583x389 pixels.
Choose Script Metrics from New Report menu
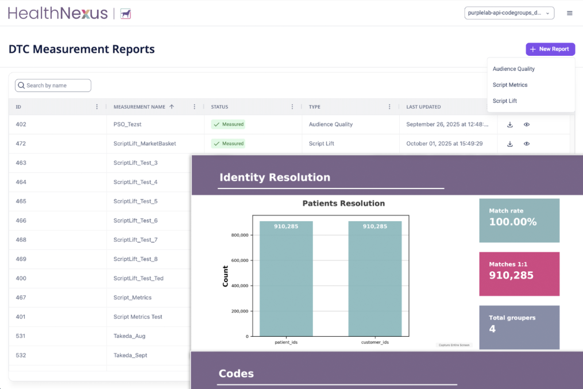pyautogui.click(x=509, y=85)
